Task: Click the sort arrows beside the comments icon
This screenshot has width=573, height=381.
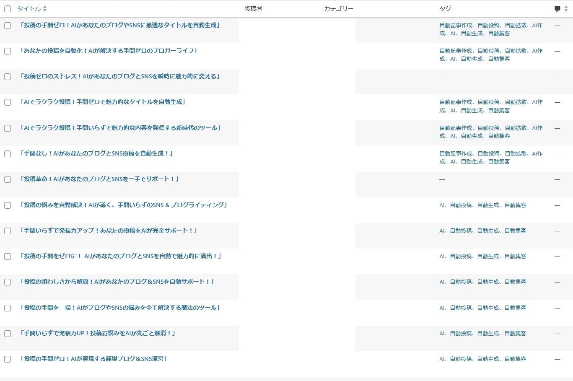Action: [566, 9]
